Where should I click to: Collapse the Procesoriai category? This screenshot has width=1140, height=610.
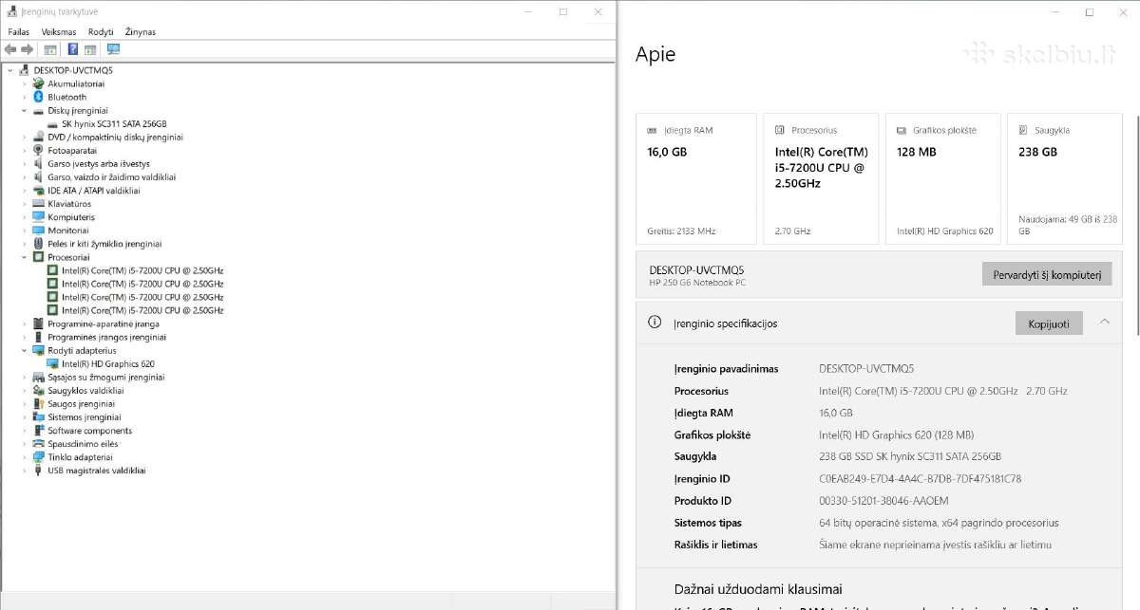point(25,257)
